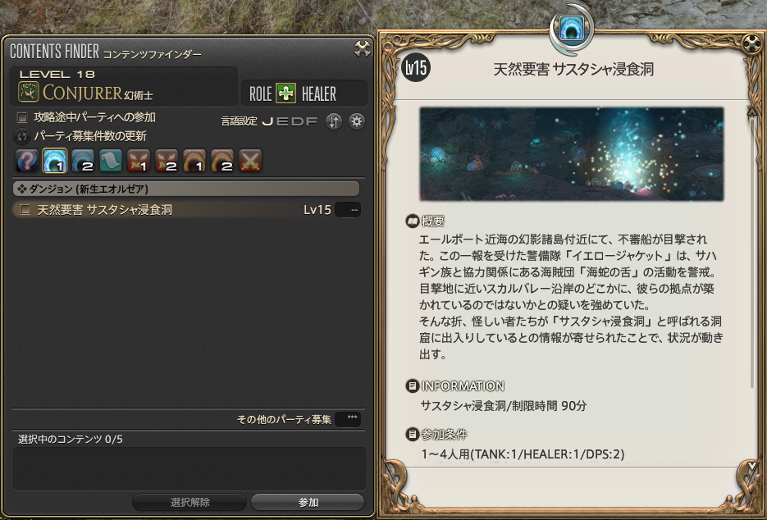Enable the 攻略途中パーティへの参加 checkbox

(x=22, y=117)
